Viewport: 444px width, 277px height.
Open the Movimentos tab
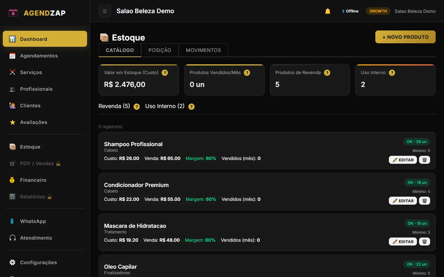tap(203, 50)
